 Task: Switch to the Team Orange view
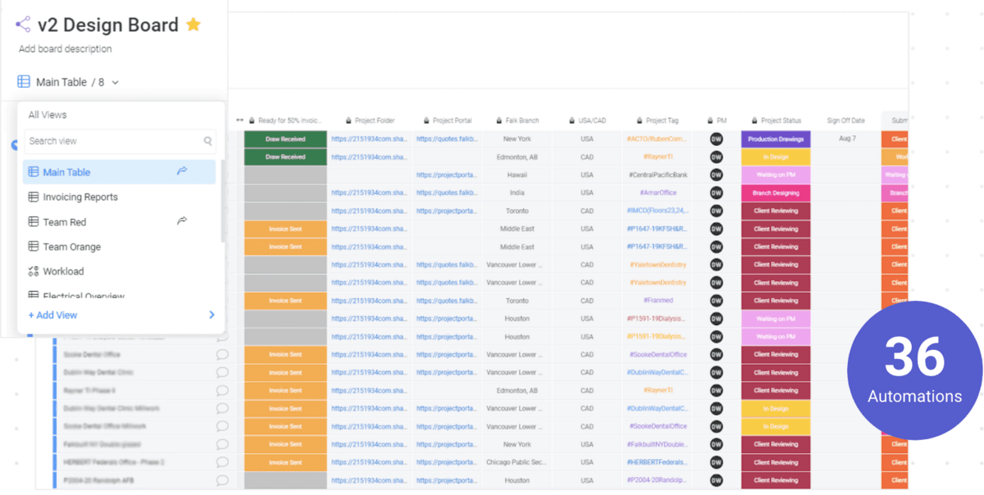click(x=72, y=247)
